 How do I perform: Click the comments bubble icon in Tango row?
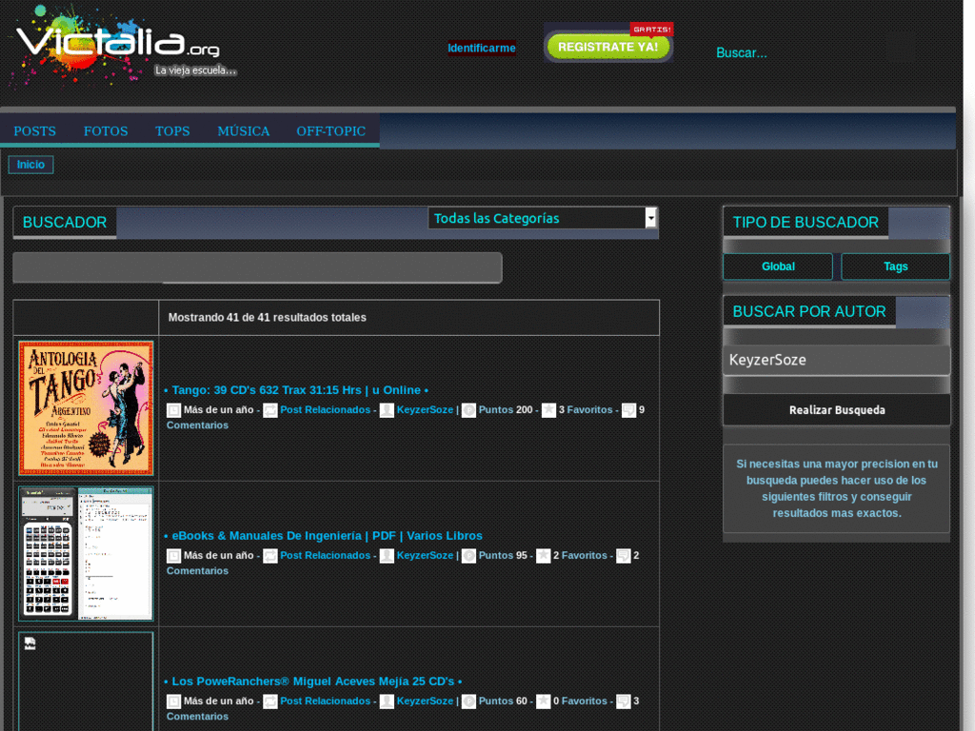[628, 410]
